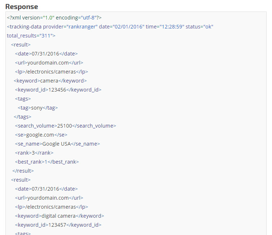Screen dimensions: 272x235
Task: Click the keyword_id 123456 line
Action: [x=58, y=90]
